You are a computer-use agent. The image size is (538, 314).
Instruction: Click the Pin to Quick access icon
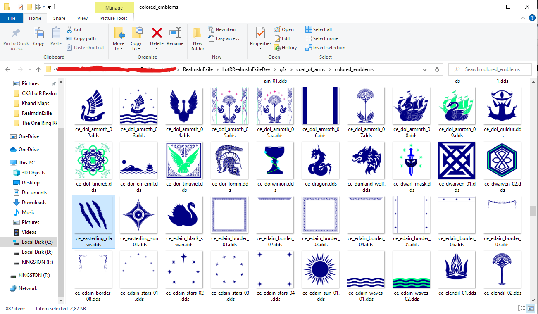click(x=16, y=33)
